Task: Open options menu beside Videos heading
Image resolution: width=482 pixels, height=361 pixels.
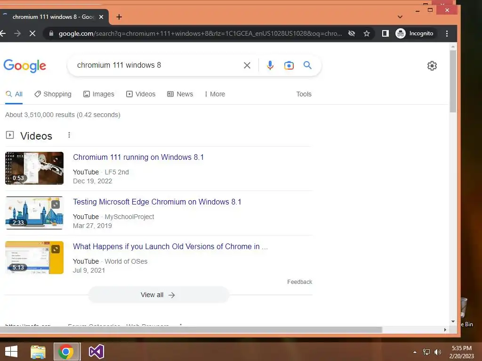Action: pos(69,135)
